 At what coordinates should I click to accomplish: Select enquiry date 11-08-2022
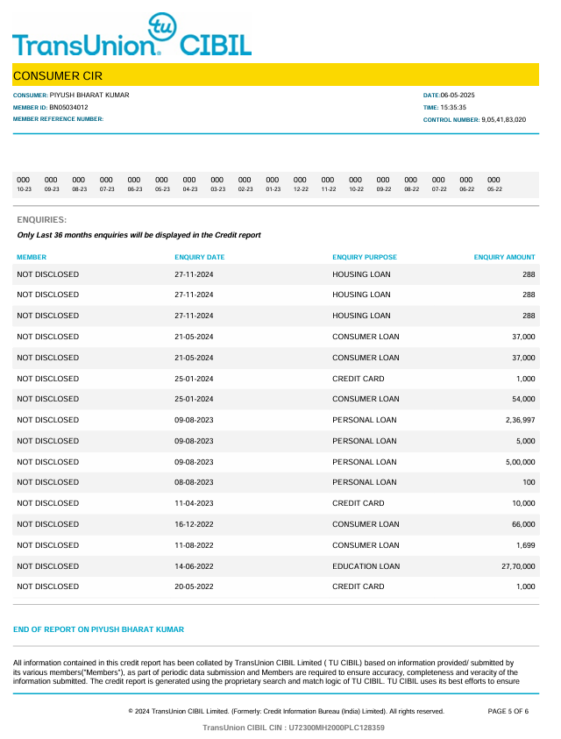point(194,545)
